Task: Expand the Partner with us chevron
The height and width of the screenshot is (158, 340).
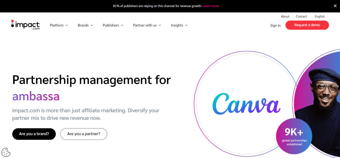Action: click(x=160, y=25)
